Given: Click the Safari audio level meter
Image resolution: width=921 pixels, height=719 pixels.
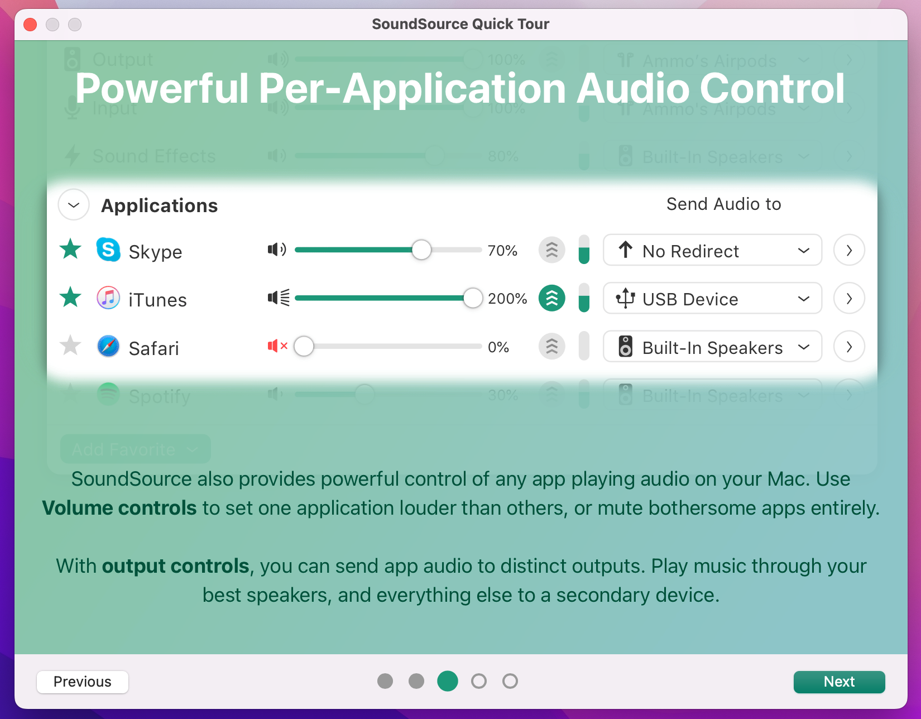Looking at the screenshot, I should pos(584,346).
